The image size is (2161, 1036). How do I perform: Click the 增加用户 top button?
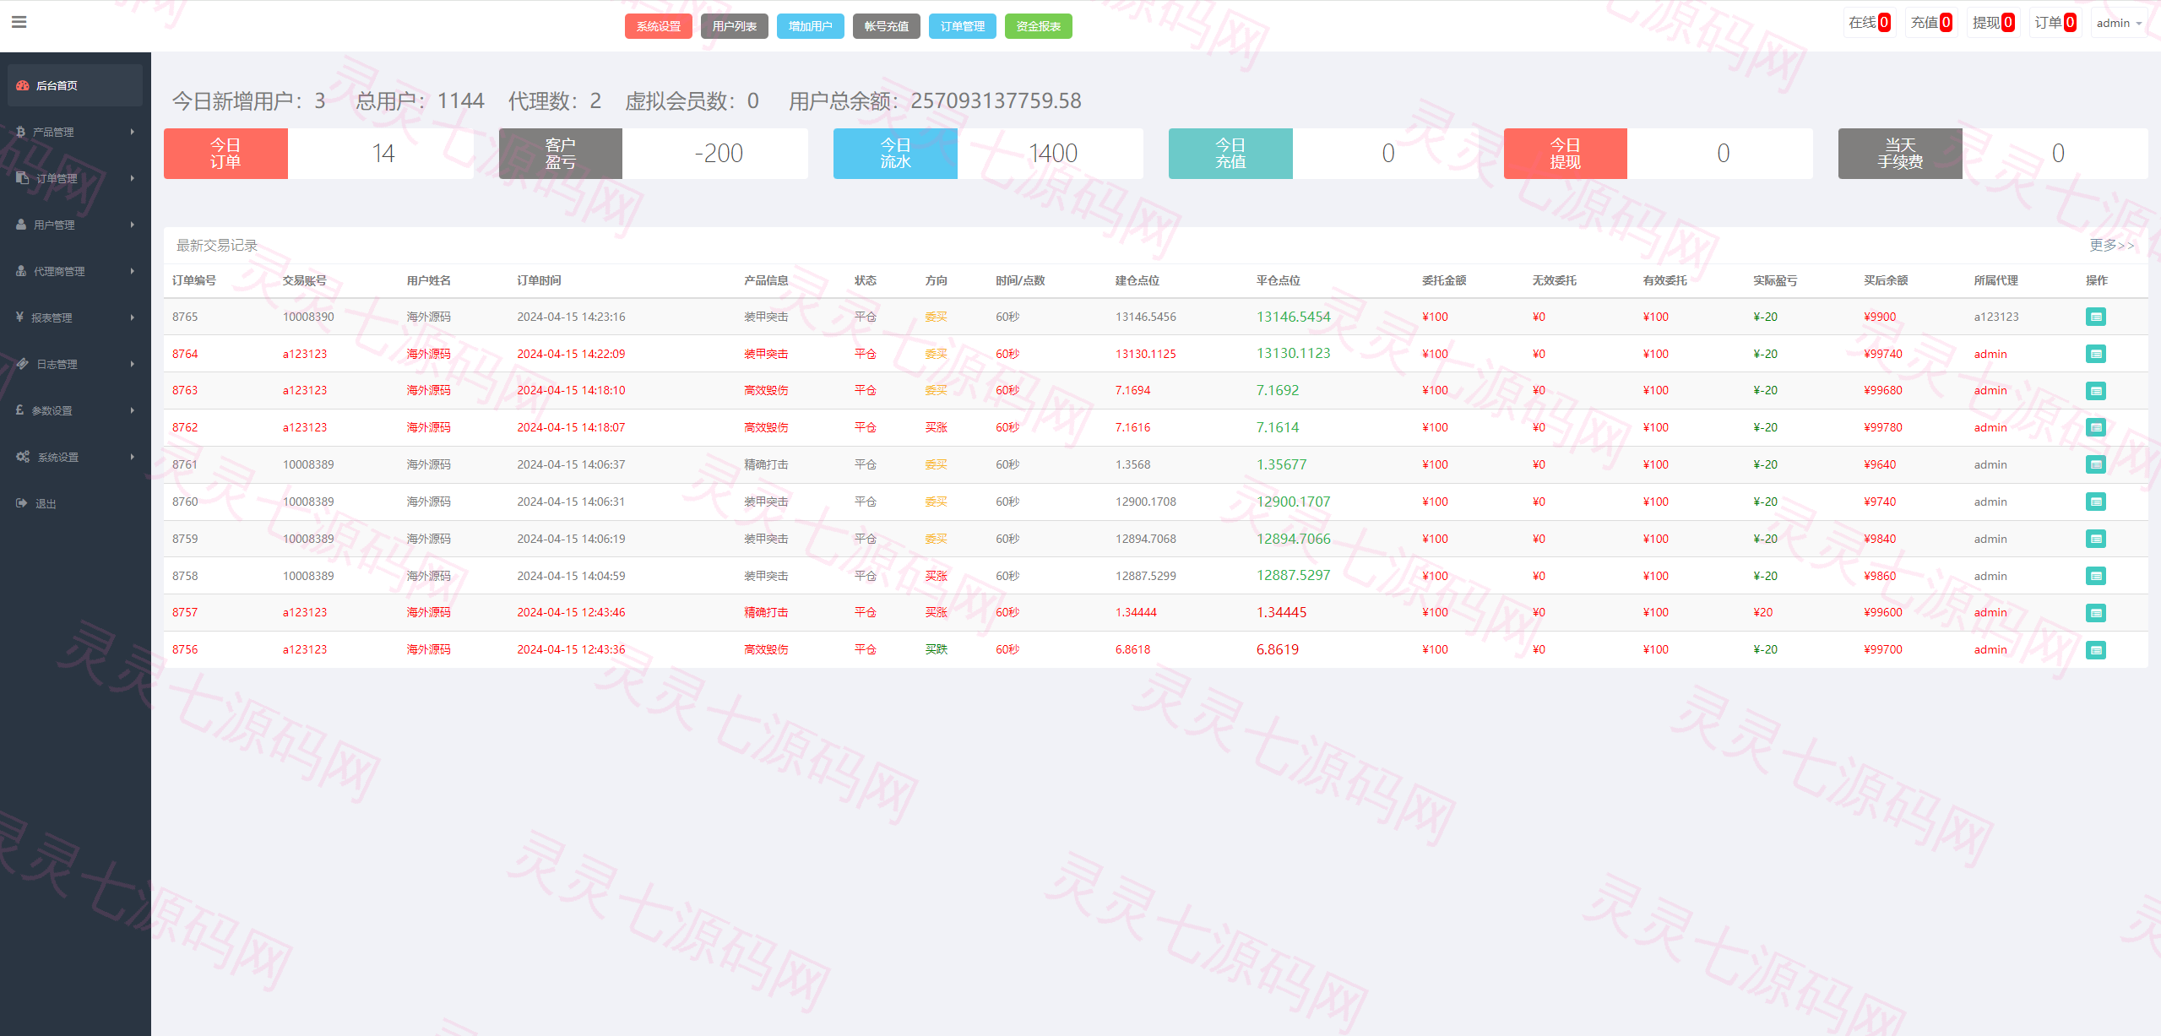tap(811, 26)
